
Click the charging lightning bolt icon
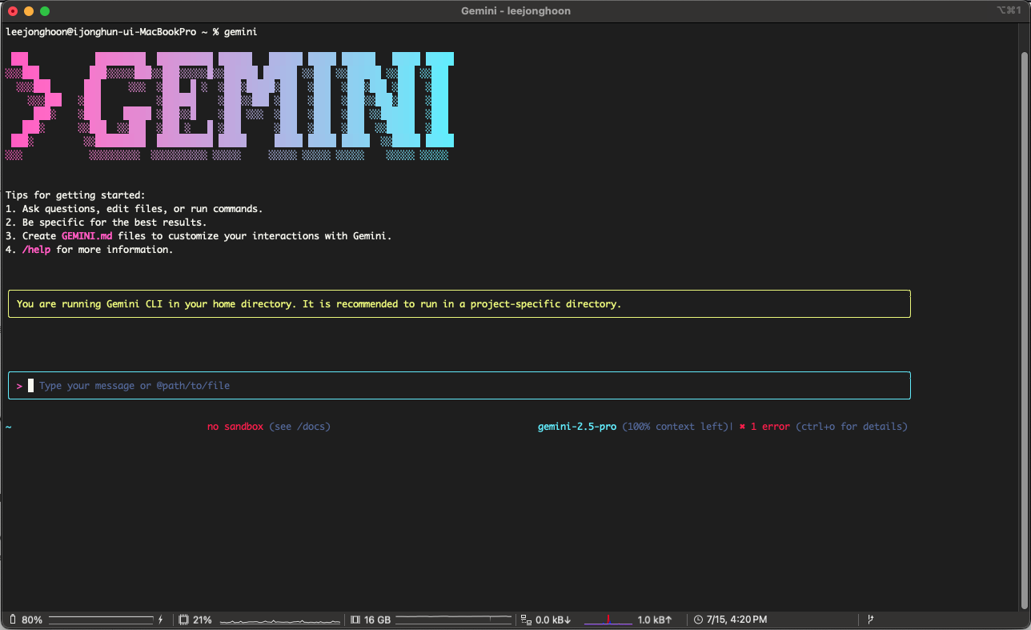tap(160, 620)
